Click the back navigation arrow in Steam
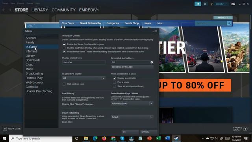 pyautogui.click(x=4, y=10)
